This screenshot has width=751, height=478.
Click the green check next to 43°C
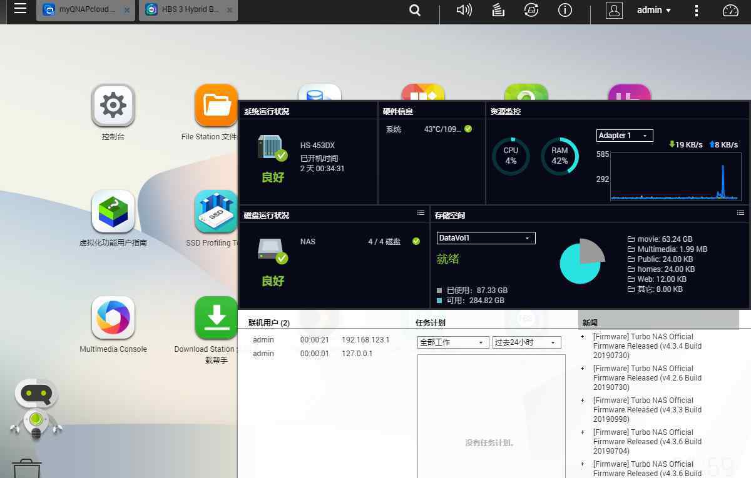coord(468,129)
